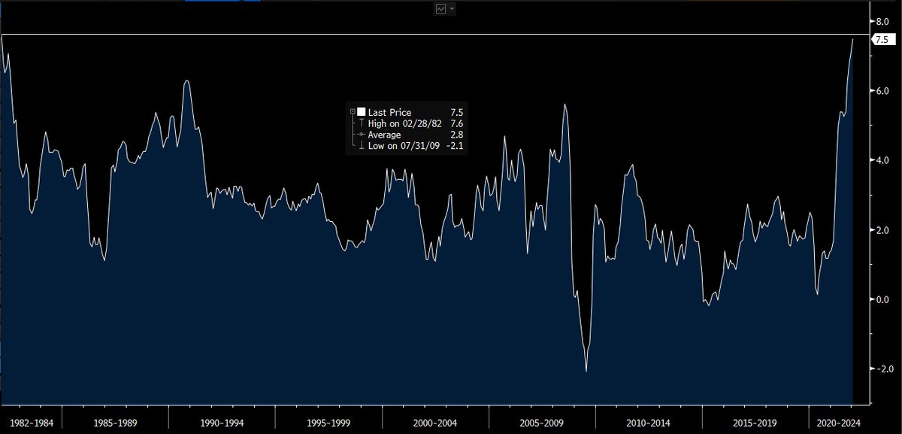Select the Average legend entry

point(384,135)
